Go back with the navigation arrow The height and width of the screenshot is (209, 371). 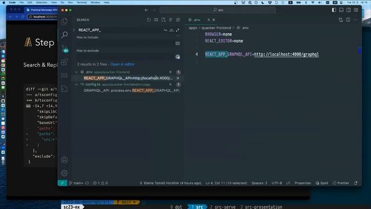pyautogui.click(x=147, y=10)
